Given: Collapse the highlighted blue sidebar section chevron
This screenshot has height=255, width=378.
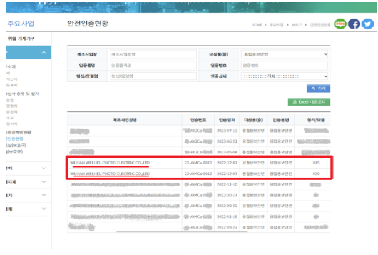Looking at the screenshot, I should [x=44, y=52].
